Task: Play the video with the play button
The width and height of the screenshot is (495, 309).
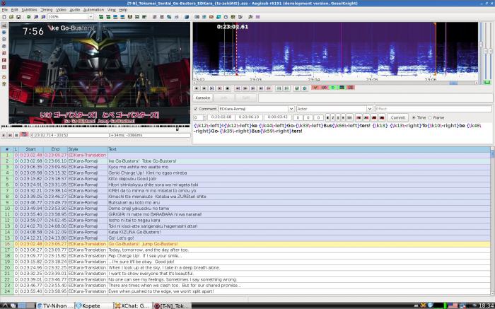Action: [x=4, y=135]
